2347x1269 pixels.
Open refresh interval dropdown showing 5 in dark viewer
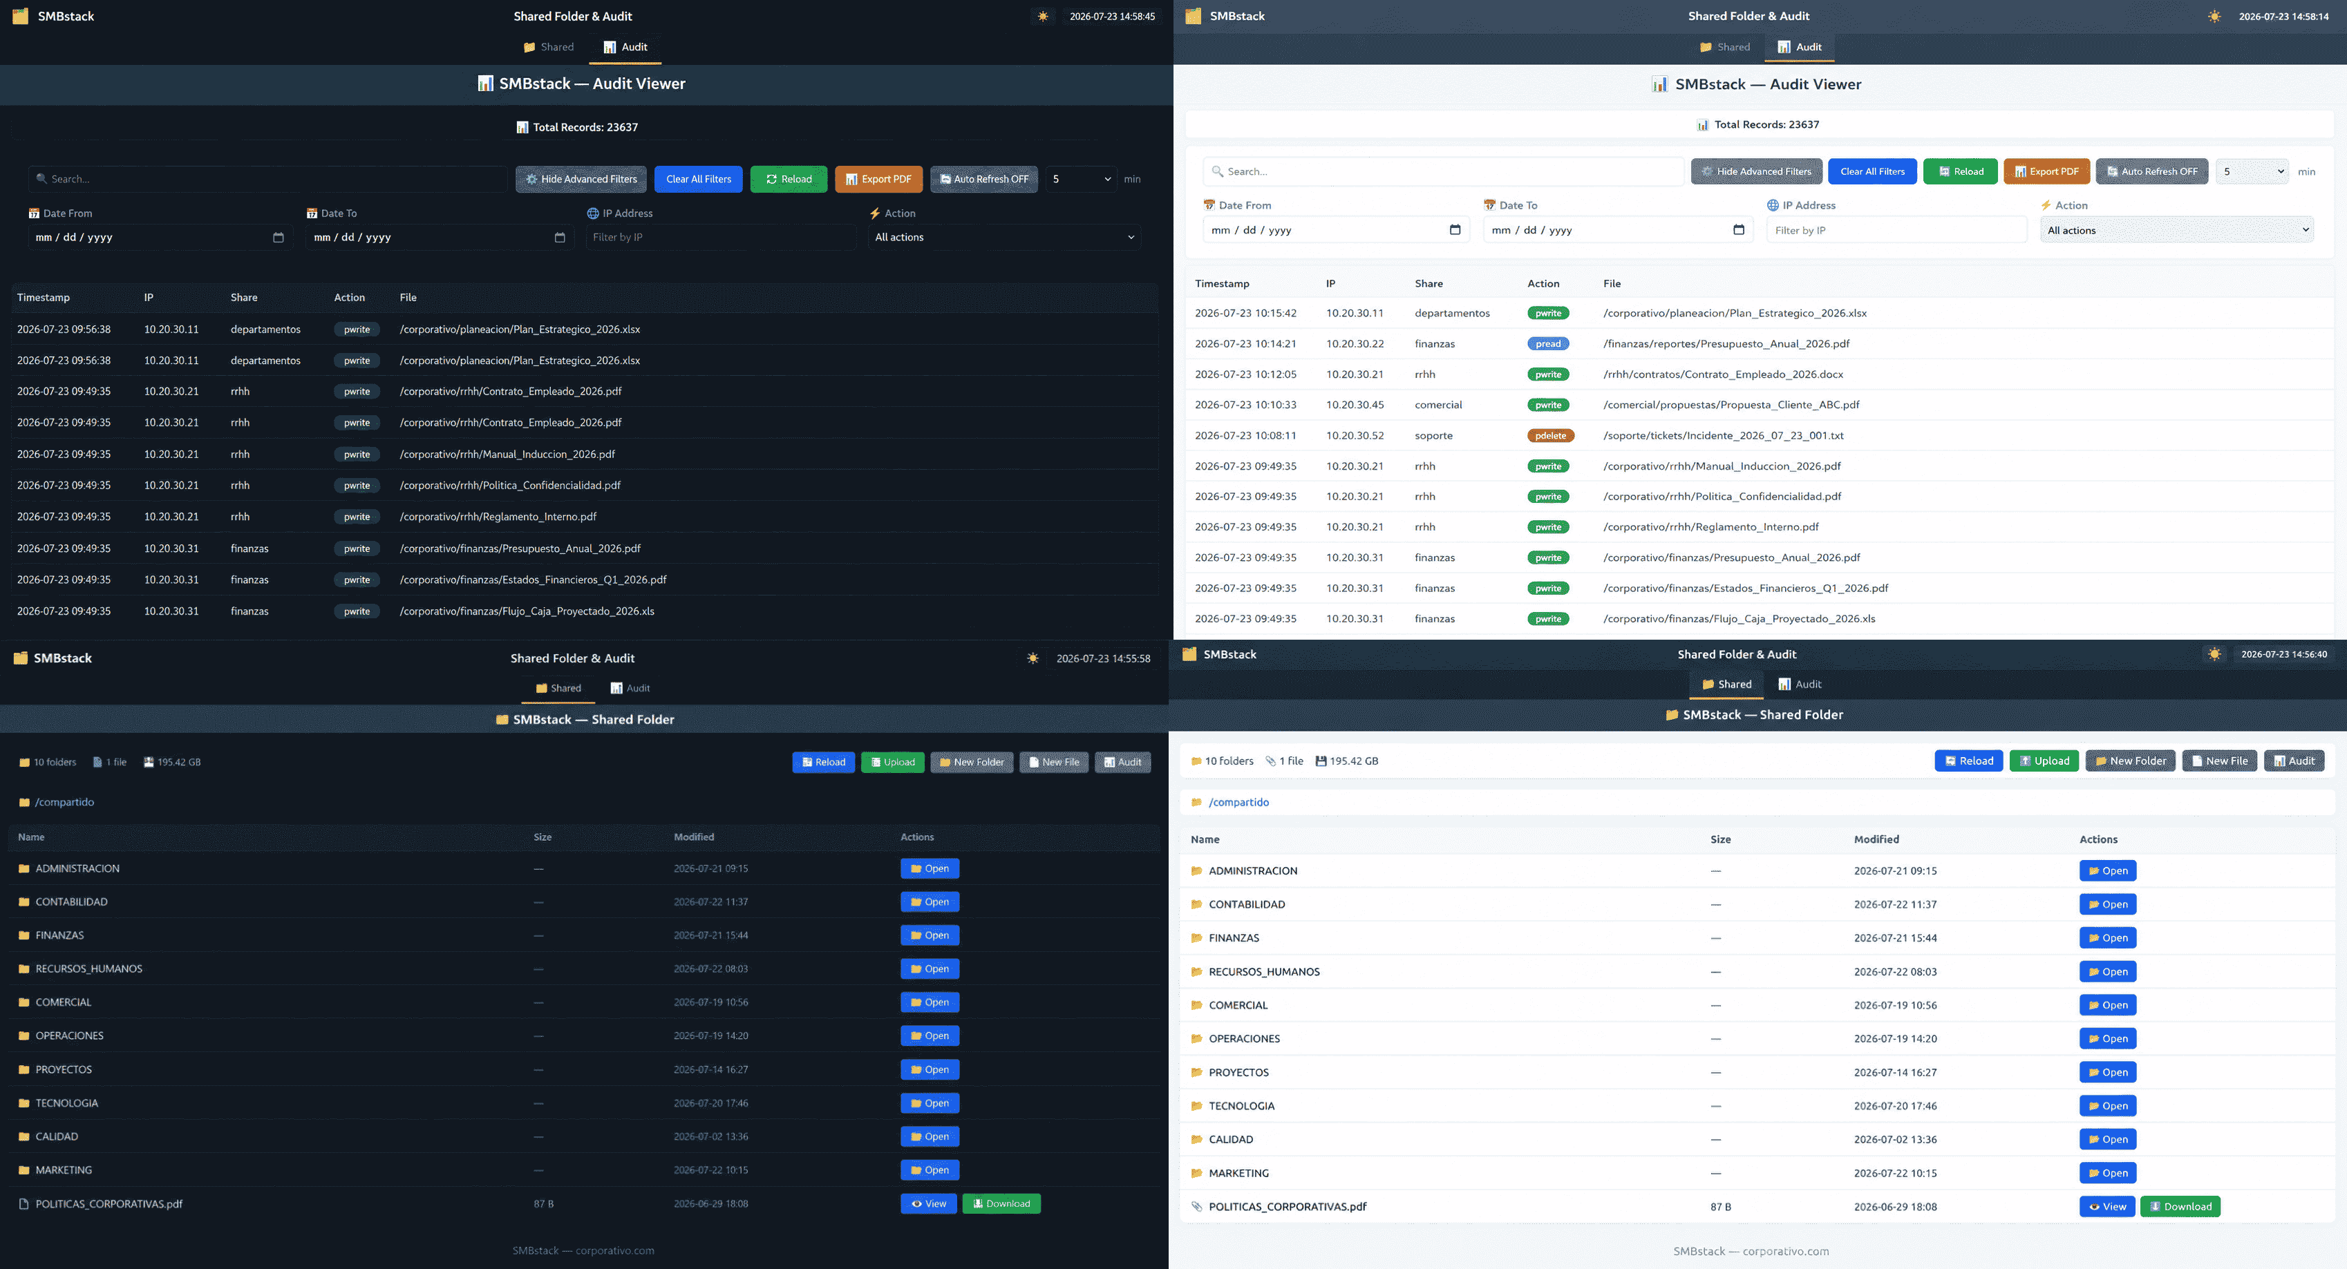(1082, 180)
